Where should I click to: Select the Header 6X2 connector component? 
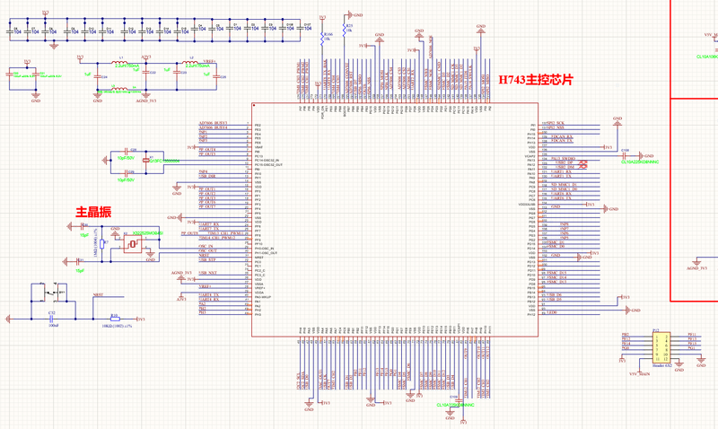pos(661,348)
